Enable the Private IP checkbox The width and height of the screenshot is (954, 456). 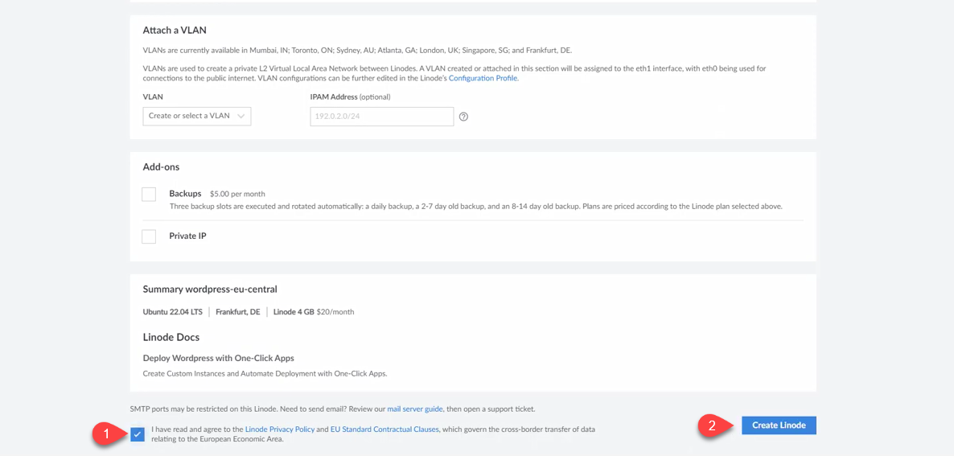(149, 236)
